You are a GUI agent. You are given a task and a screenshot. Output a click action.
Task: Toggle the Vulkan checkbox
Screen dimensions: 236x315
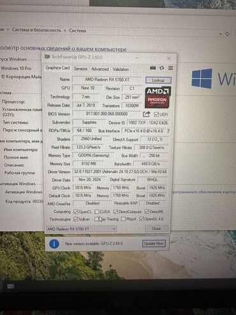point(75,219)
